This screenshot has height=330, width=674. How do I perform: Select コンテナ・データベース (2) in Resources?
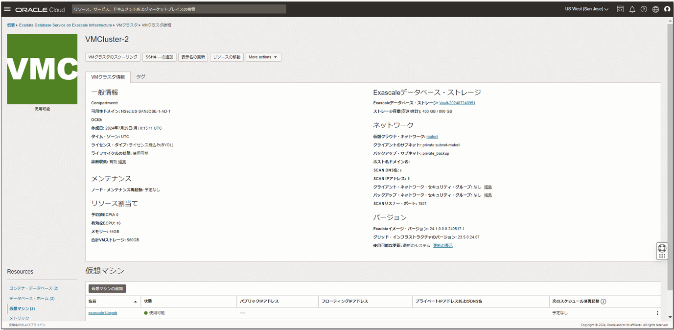click(34, 288)
